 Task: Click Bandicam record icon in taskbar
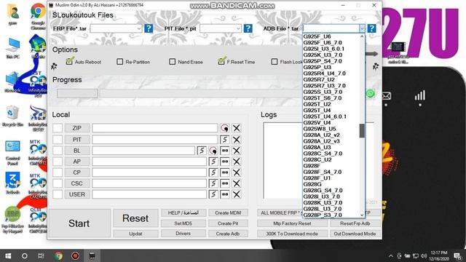(75, 255)
